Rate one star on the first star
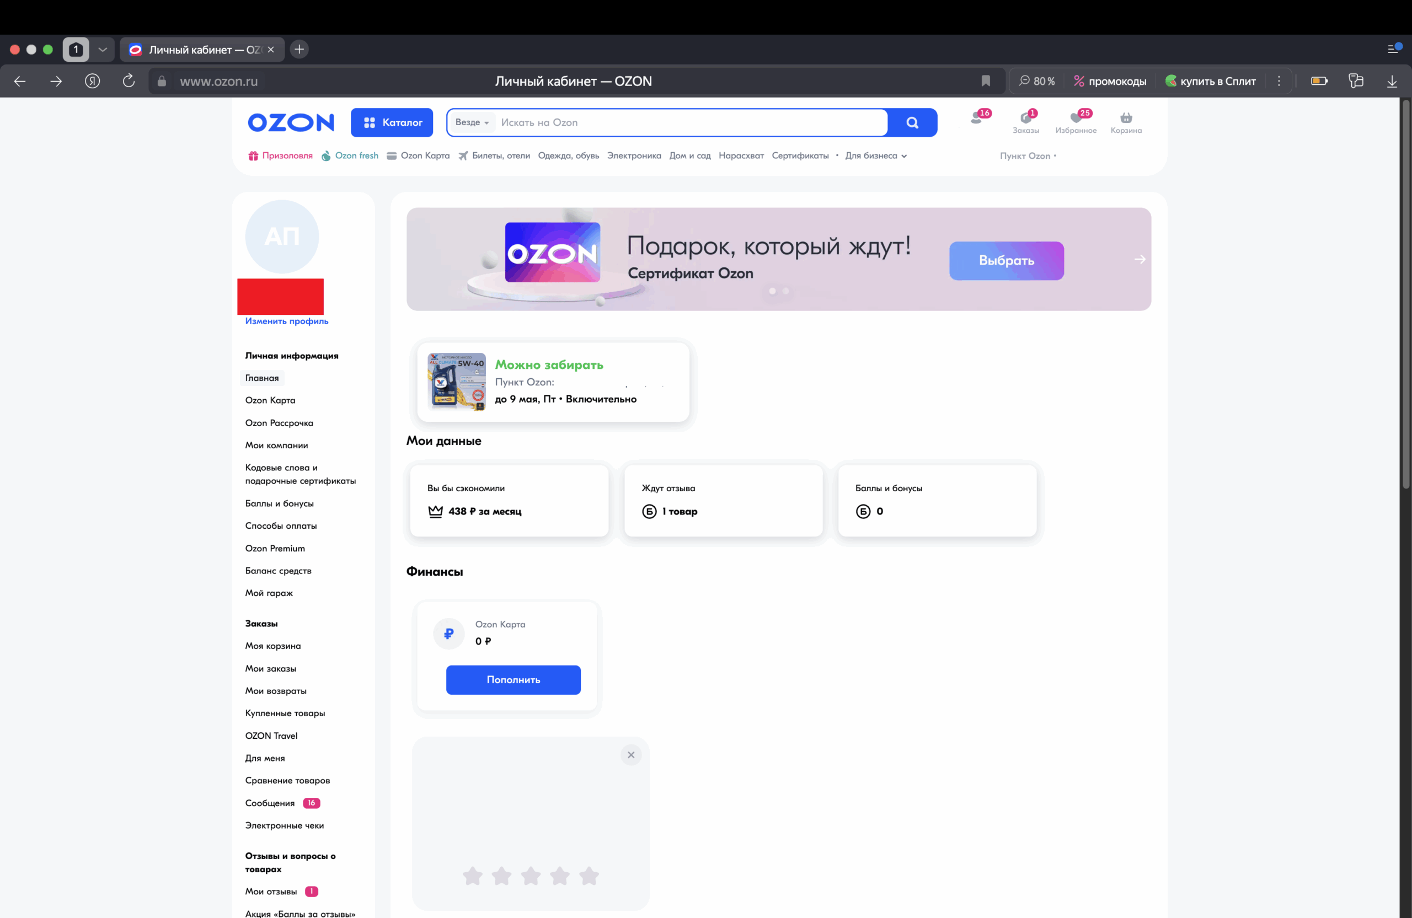 [472, 876]
